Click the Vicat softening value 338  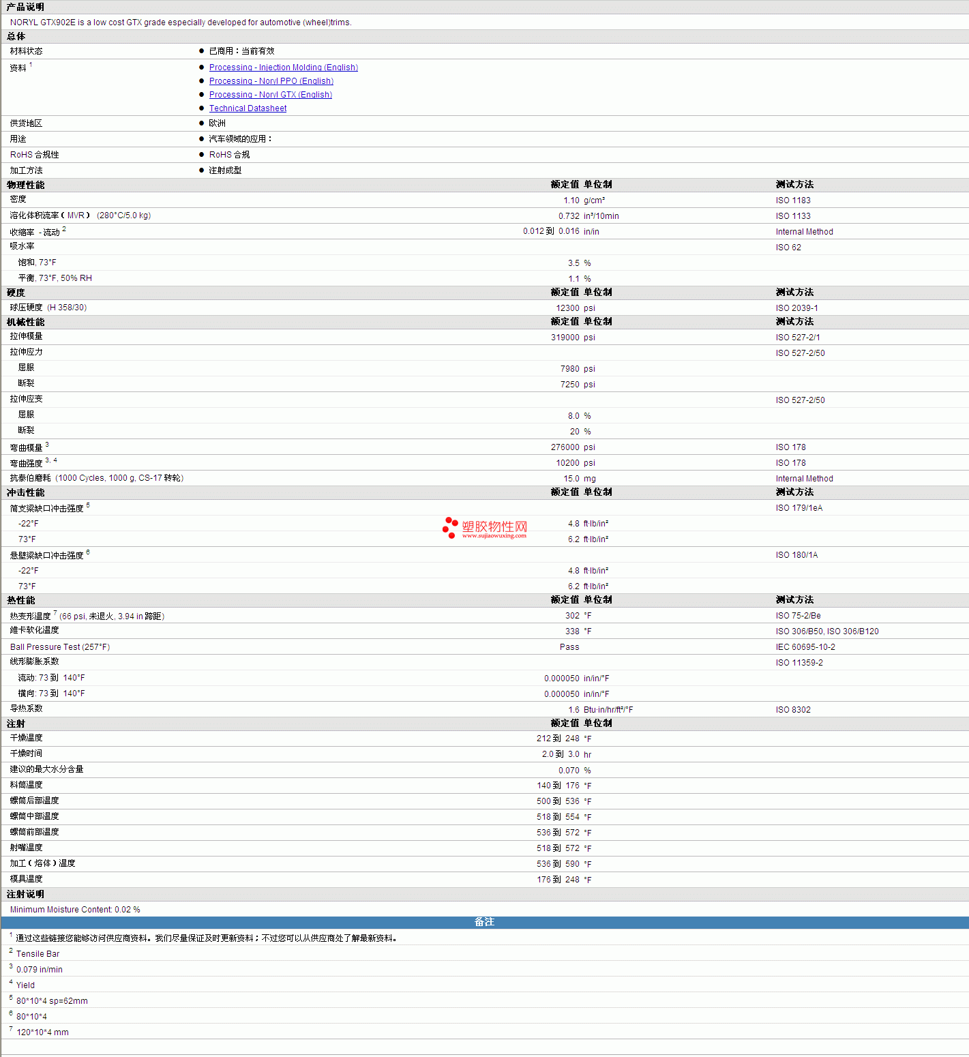pyautogui.click(x=572, y=631)
